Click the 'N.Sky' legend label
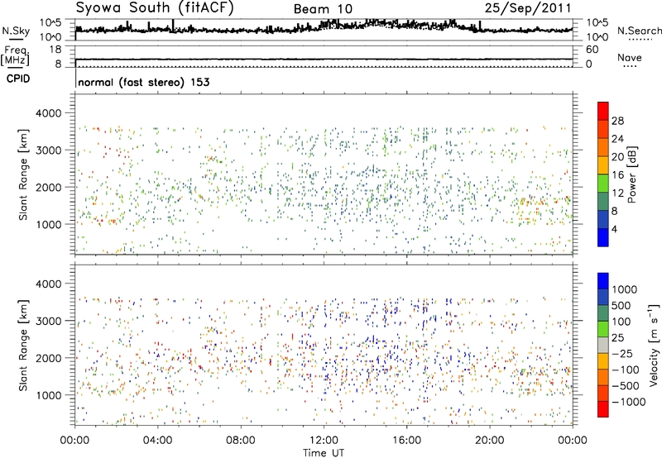 coord(16,31)
